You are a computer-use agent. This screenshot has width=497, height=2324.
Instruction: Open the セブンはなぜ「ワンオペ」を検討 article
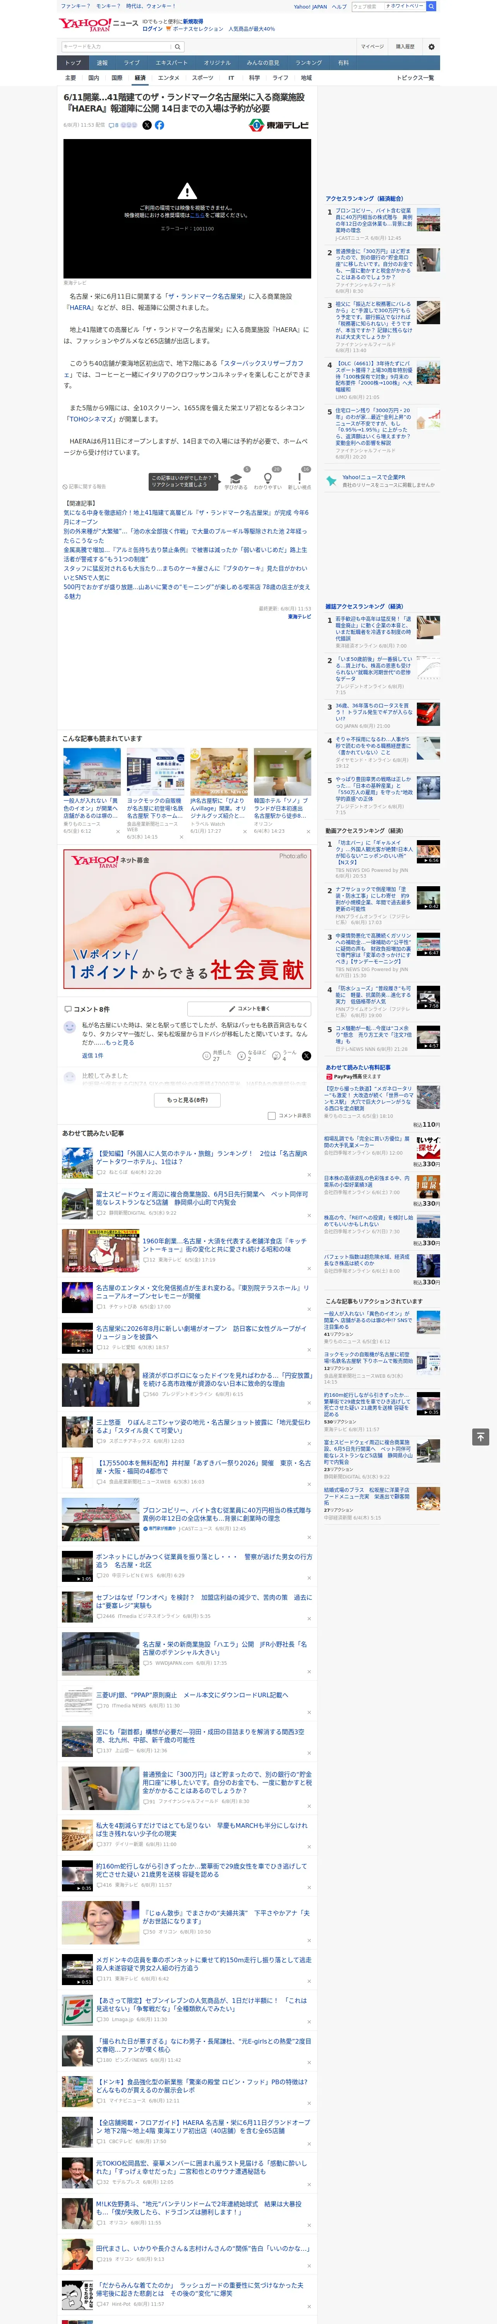point(204,1601)
